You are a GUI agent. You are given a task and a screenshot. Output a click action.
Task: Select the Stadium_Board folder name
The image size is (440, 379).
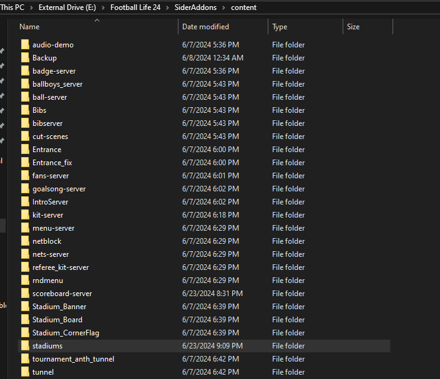click(57, 320)
